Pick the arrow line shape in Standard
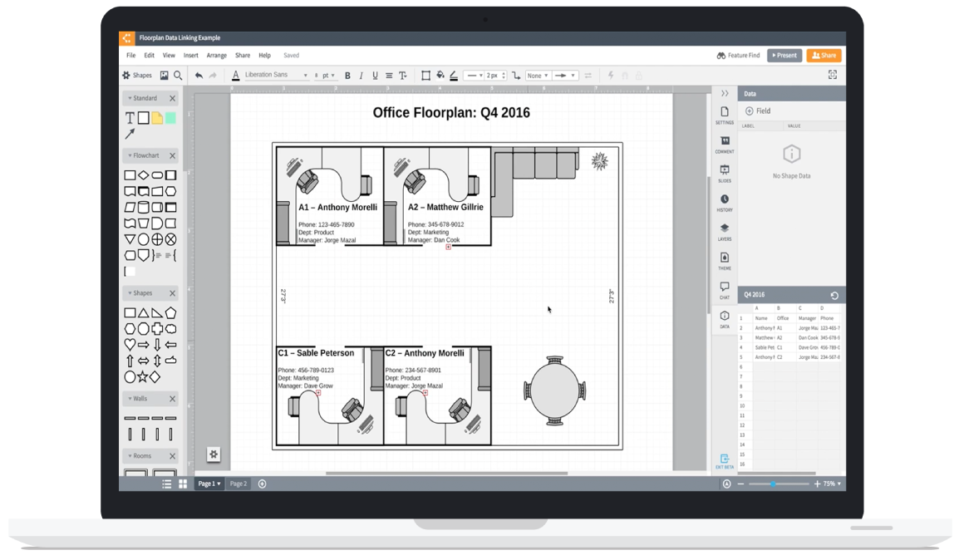The image size is (959, 555). coord(130,134)
